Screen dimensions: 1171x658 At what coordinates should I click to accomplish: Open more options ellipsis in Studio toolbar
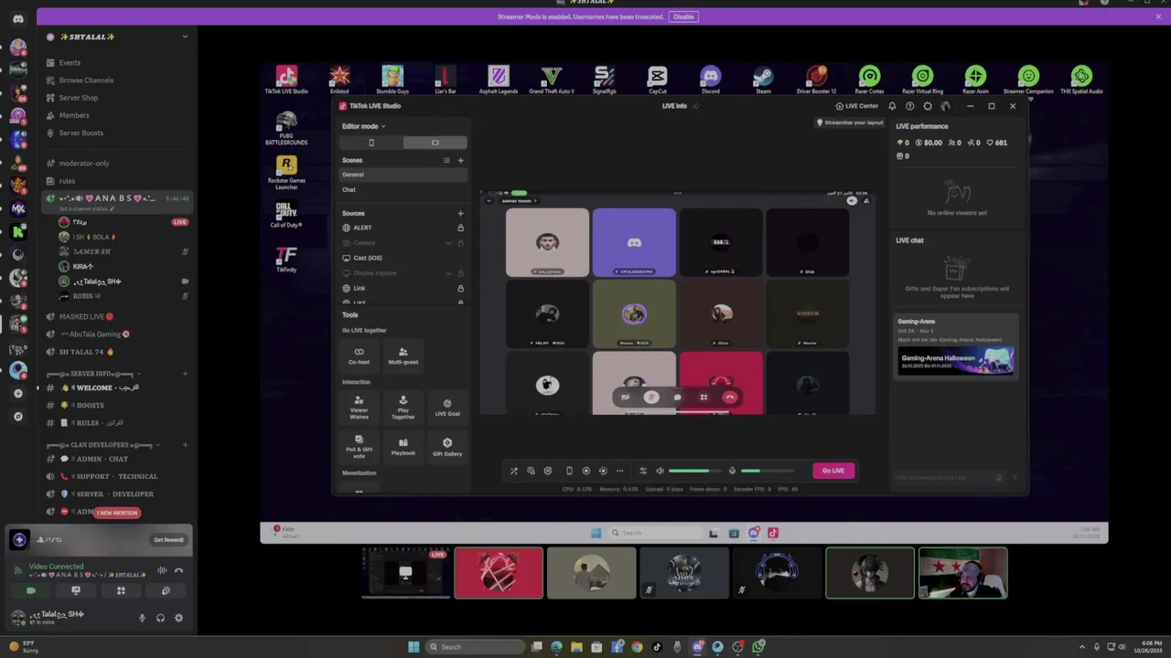click(x=619, y=471)
